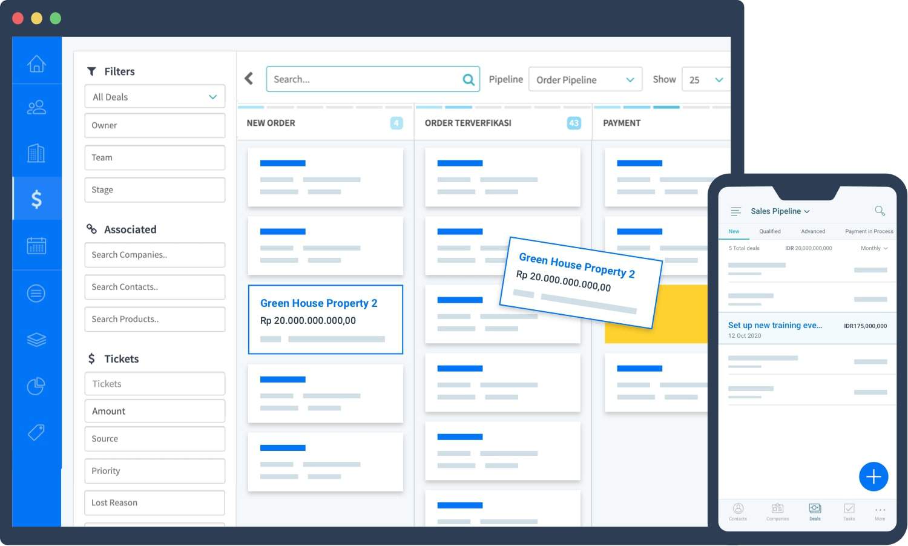Click the Team filter field
The width and height of the screenshot is (908, 546).
(x=155, y=157)
